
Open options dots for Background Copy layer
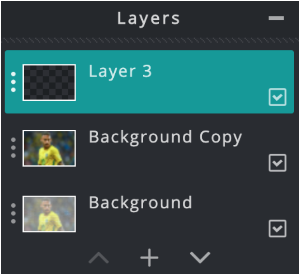[x=13, y=148]
